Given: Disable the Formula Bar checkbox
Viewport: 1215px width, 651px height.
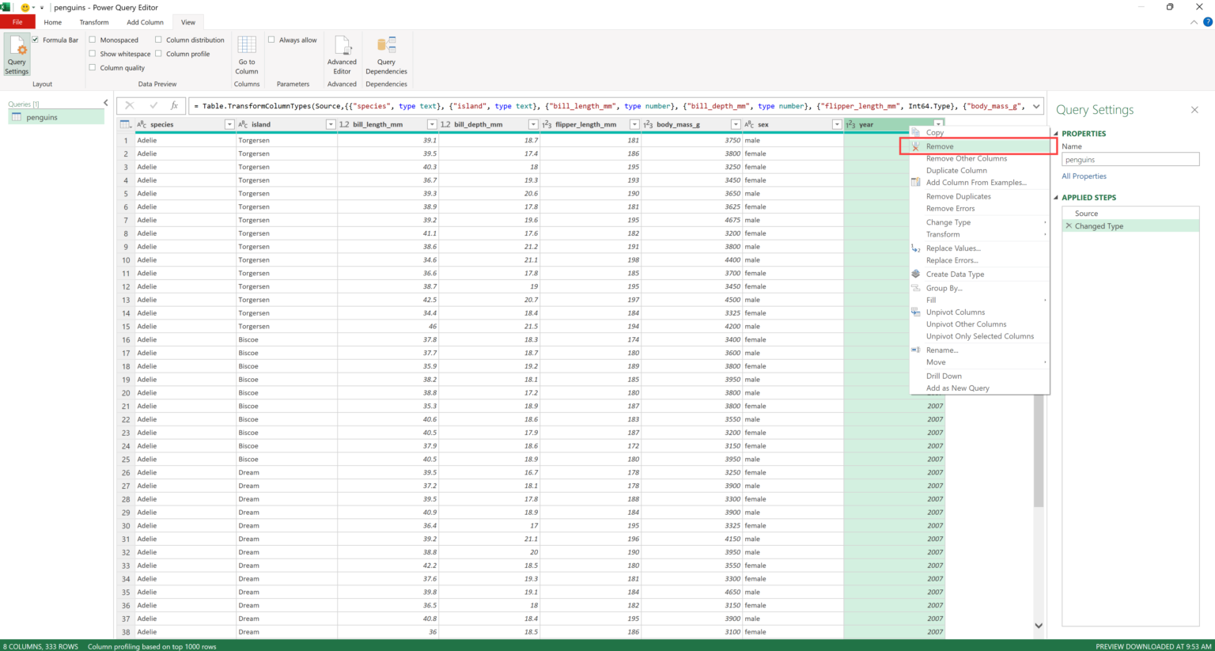Looking at the screenshot, I should pyautogui.click(x=36, y=40).
